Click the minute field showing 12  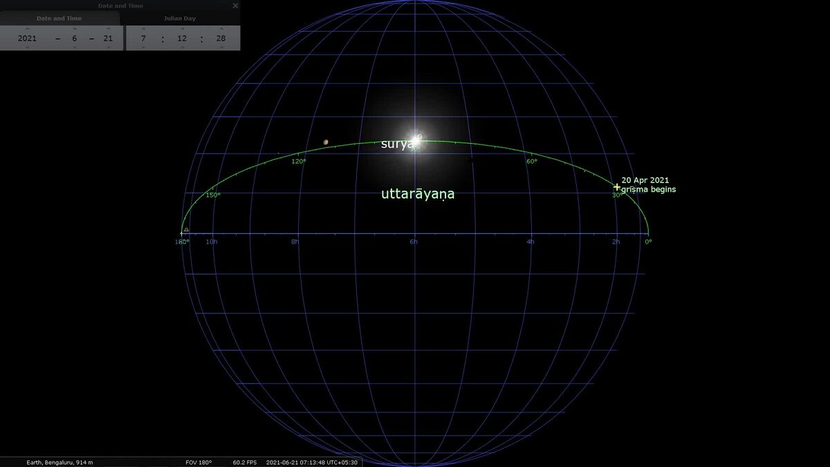pyautogui.click(x=183, y=39)
